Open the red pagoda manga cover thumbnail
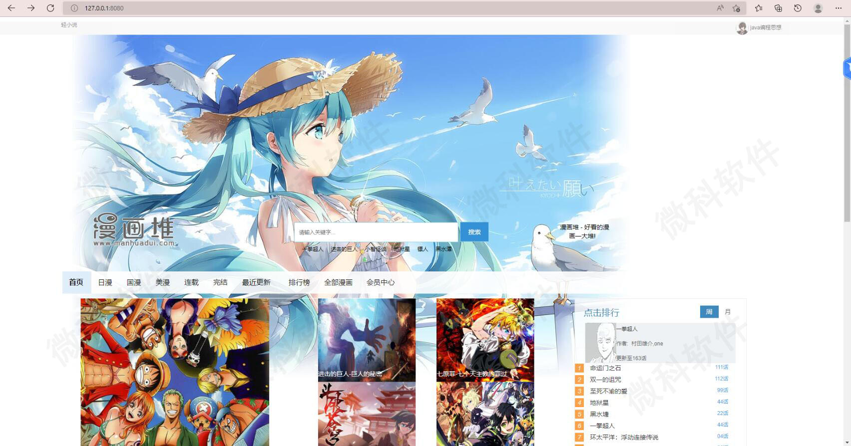Screen dimensions: 851x446 pos(367,414)
